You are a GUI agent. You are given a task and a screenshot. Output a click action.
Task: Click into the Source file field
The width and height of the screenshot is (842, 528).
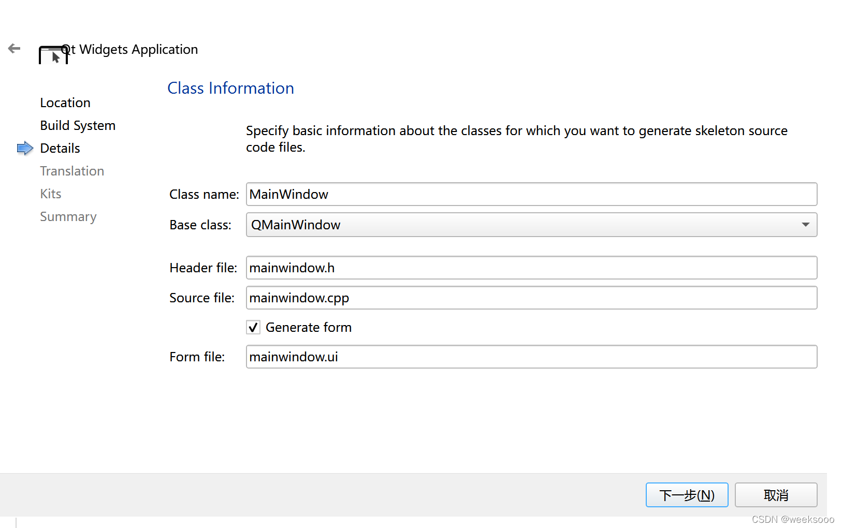[x=531, y=298]
